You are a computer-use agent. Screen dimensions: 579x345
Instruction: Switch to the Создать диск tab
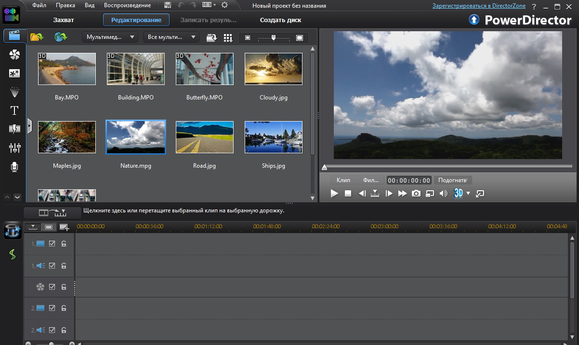pyautogui.click(x=280, y=20)
